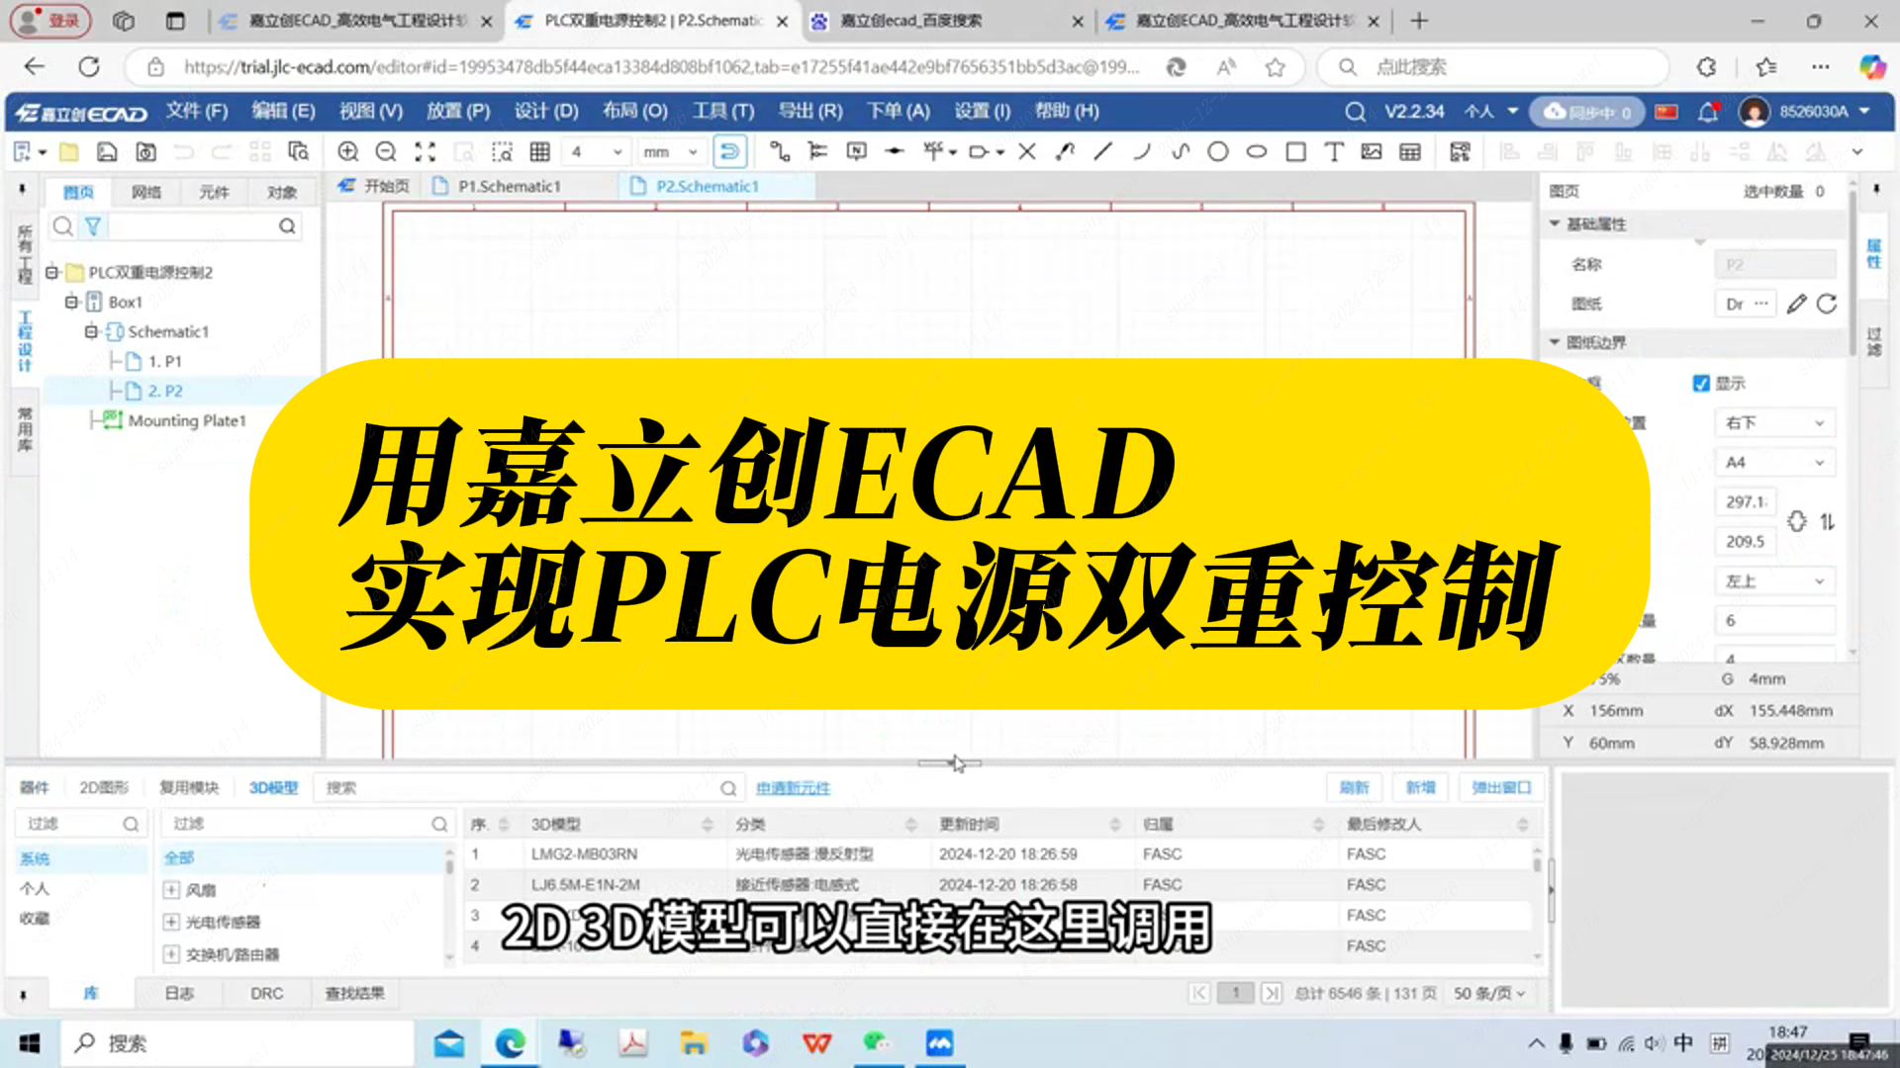This screenshot has width=1900, height=1068.
Task: Collapse the 图纸边界 section
Action: pyautogui.click(x=1555, y=342)
